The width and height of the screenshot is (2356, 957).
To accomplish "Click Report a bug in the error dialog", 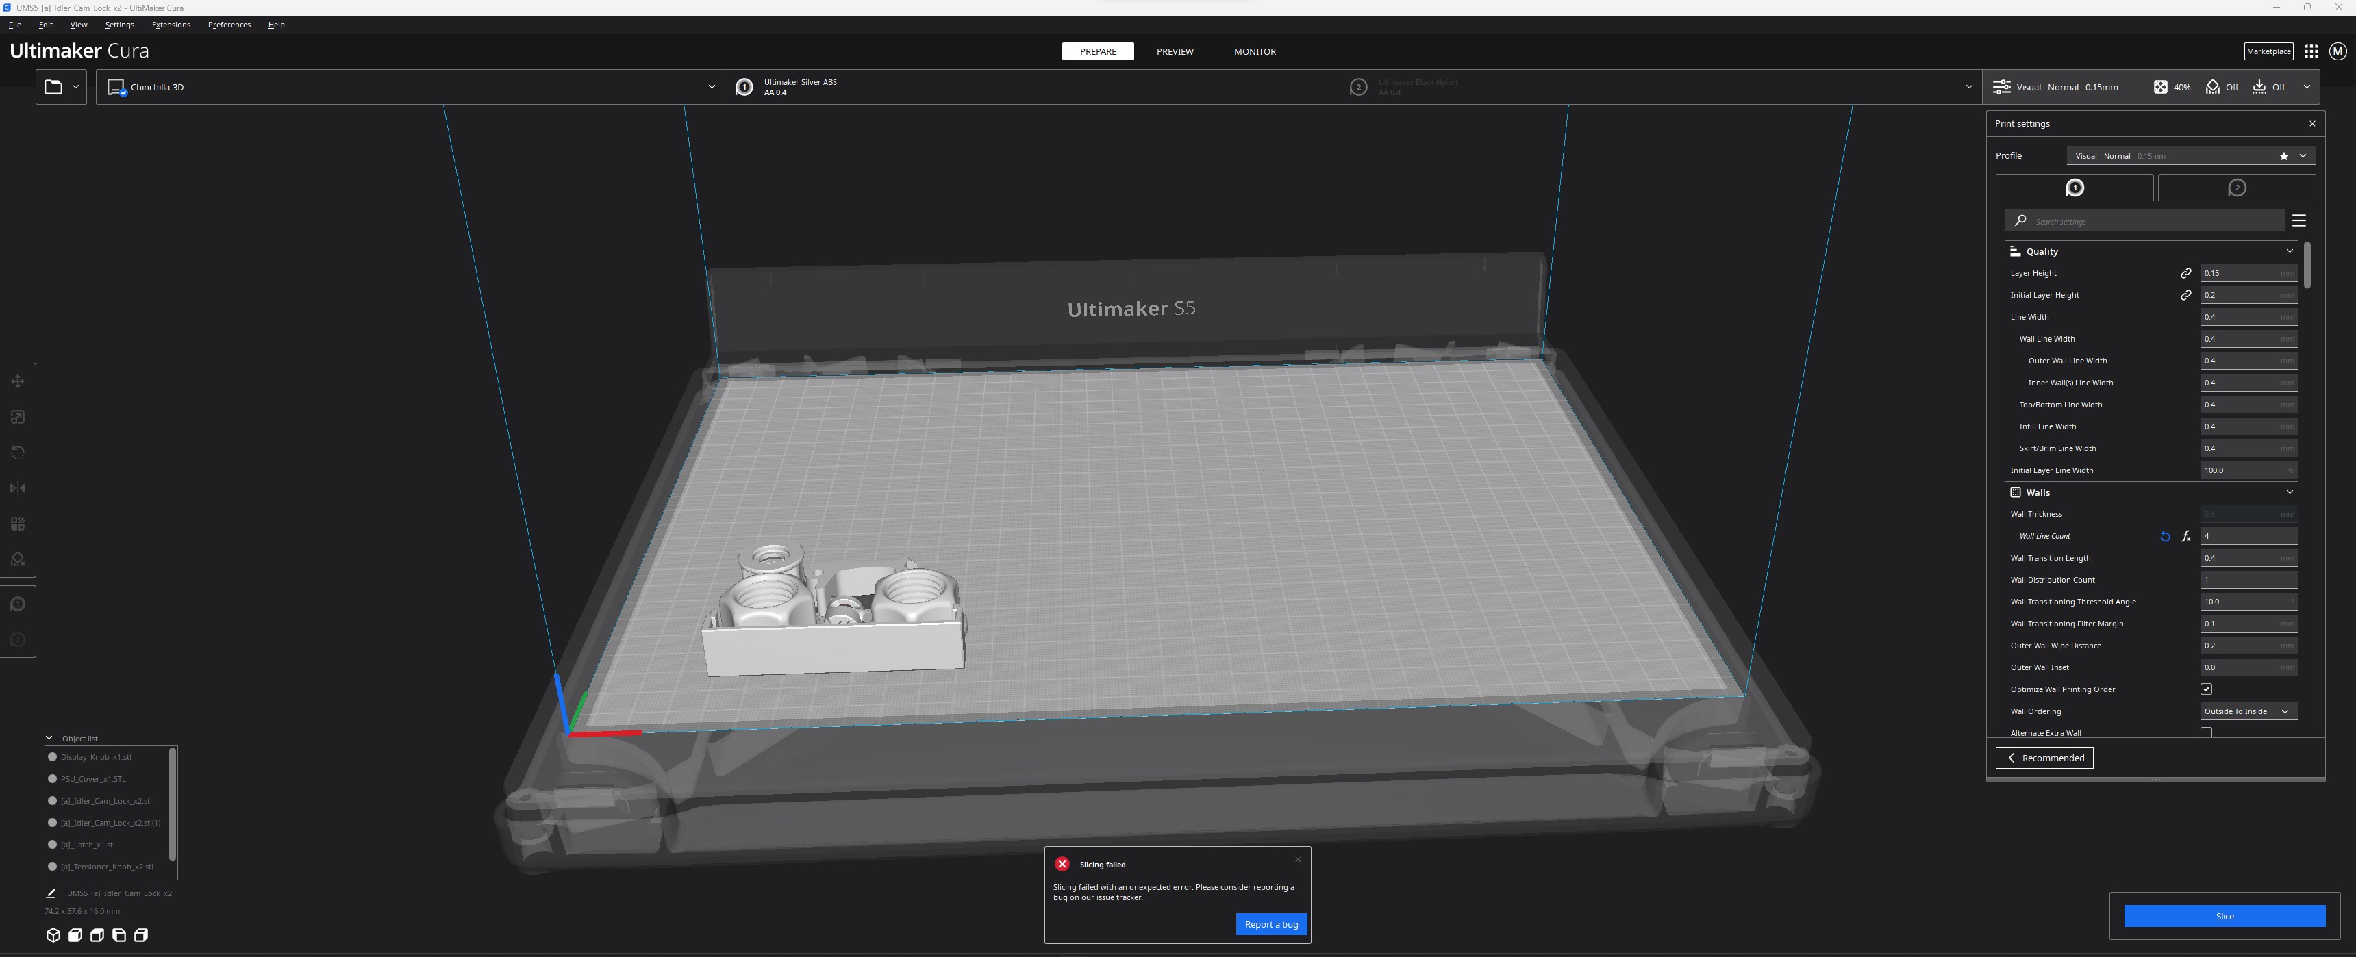I will pyautogui.click(x=1271, y=924).
